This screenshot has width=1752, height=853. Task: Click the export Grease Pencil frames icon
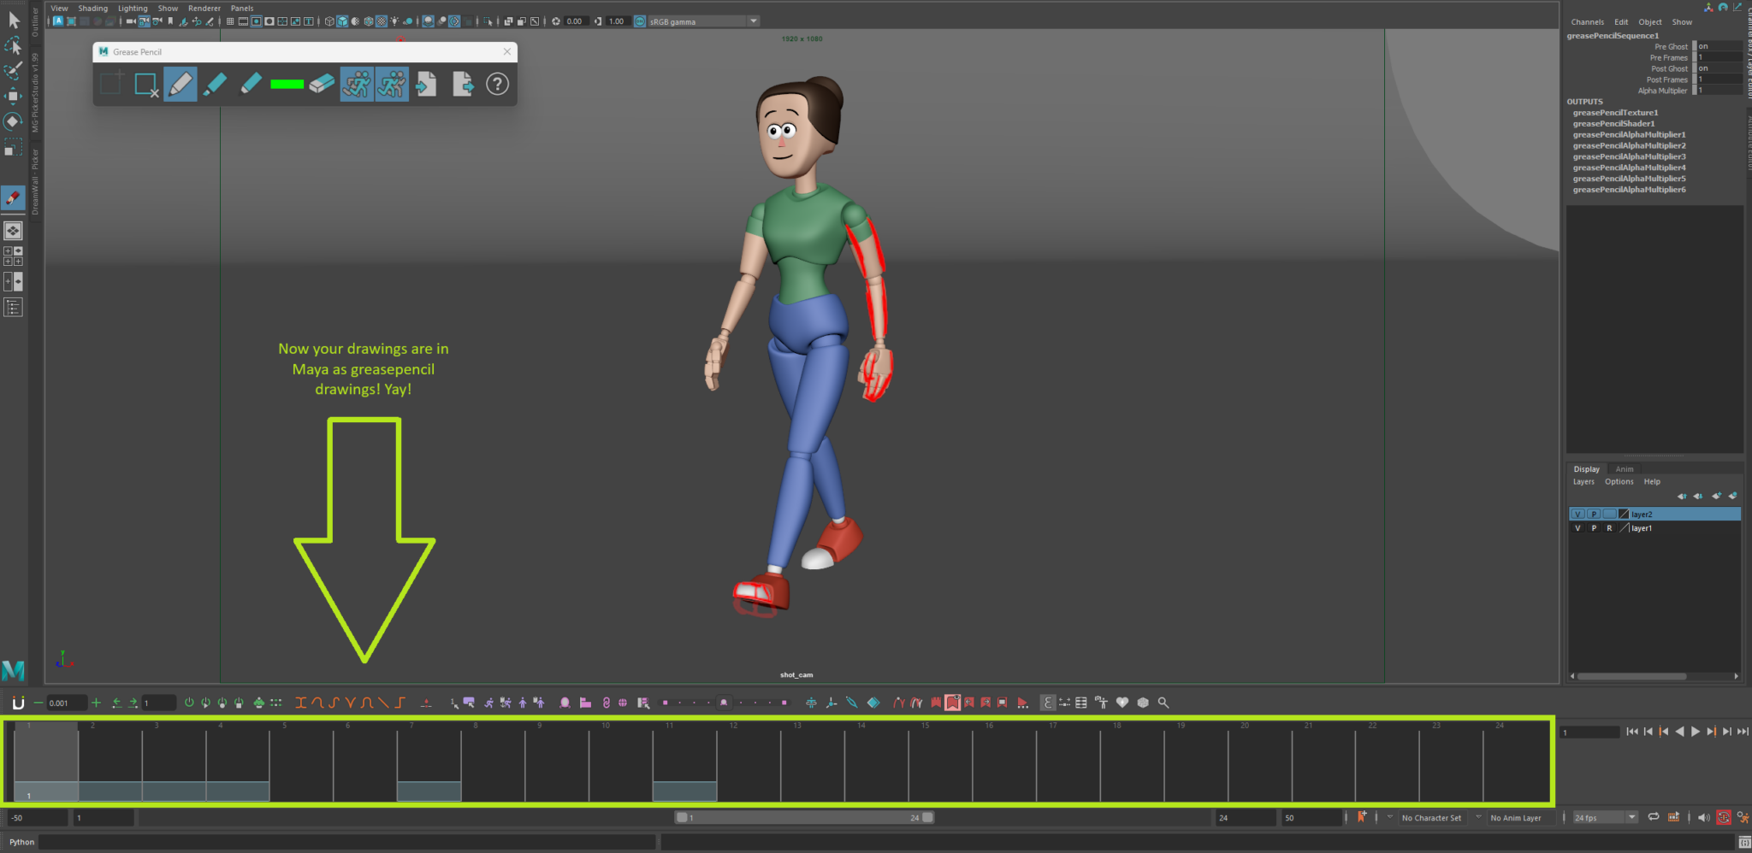point(463,84)
